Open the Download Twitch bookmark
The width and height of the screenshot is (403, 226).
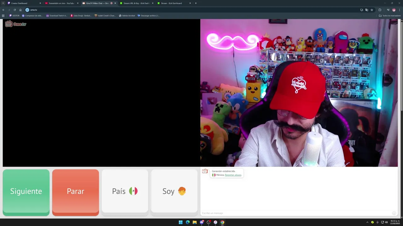point(57,15)
